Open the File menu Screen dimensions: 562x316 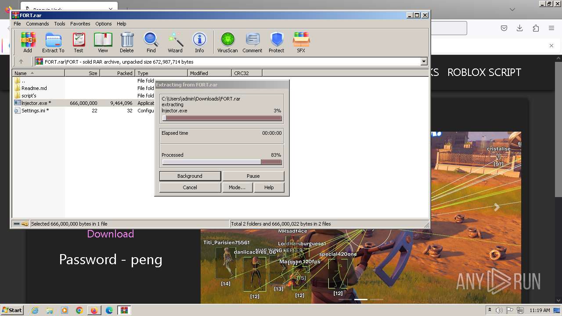click(17, 24)
